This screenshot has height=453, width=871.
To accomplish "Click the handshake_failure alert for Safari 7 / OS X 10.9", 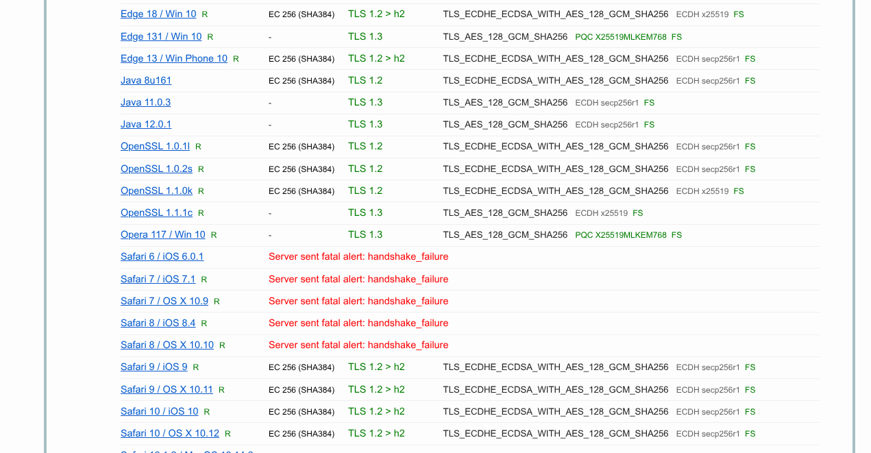I will click(358, 301).
